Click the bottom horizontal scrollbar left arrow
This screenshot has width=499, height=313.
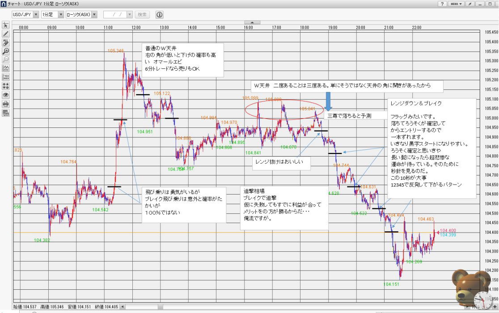click(123, 307)
